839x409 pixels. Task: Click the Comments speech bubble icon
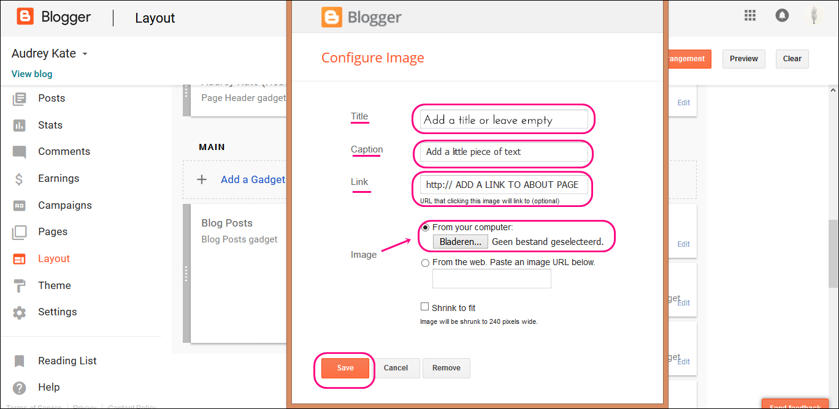pos(20,152)
